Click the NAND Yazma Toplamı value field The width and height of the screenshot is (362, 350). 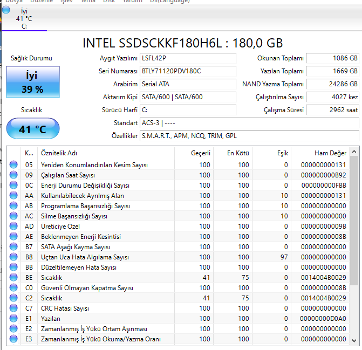coord(333,84)
